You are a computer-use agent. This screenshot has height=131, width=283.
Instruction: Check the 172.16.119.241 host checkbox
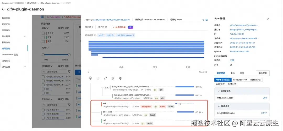point(43,118)
